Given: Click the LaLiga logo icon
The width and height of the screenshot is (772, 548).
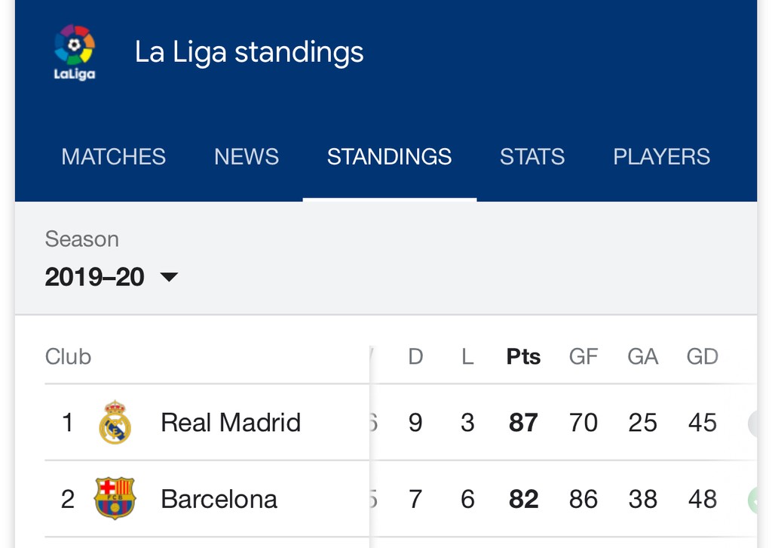Looking at the screenshot, I should (74, 51).
